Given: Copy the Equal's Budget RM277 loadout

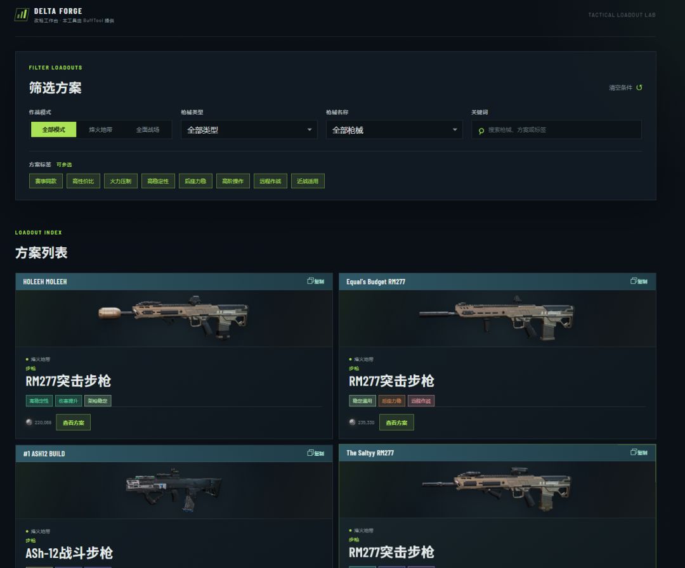Looking at the screenshot, I should point(639,281).
